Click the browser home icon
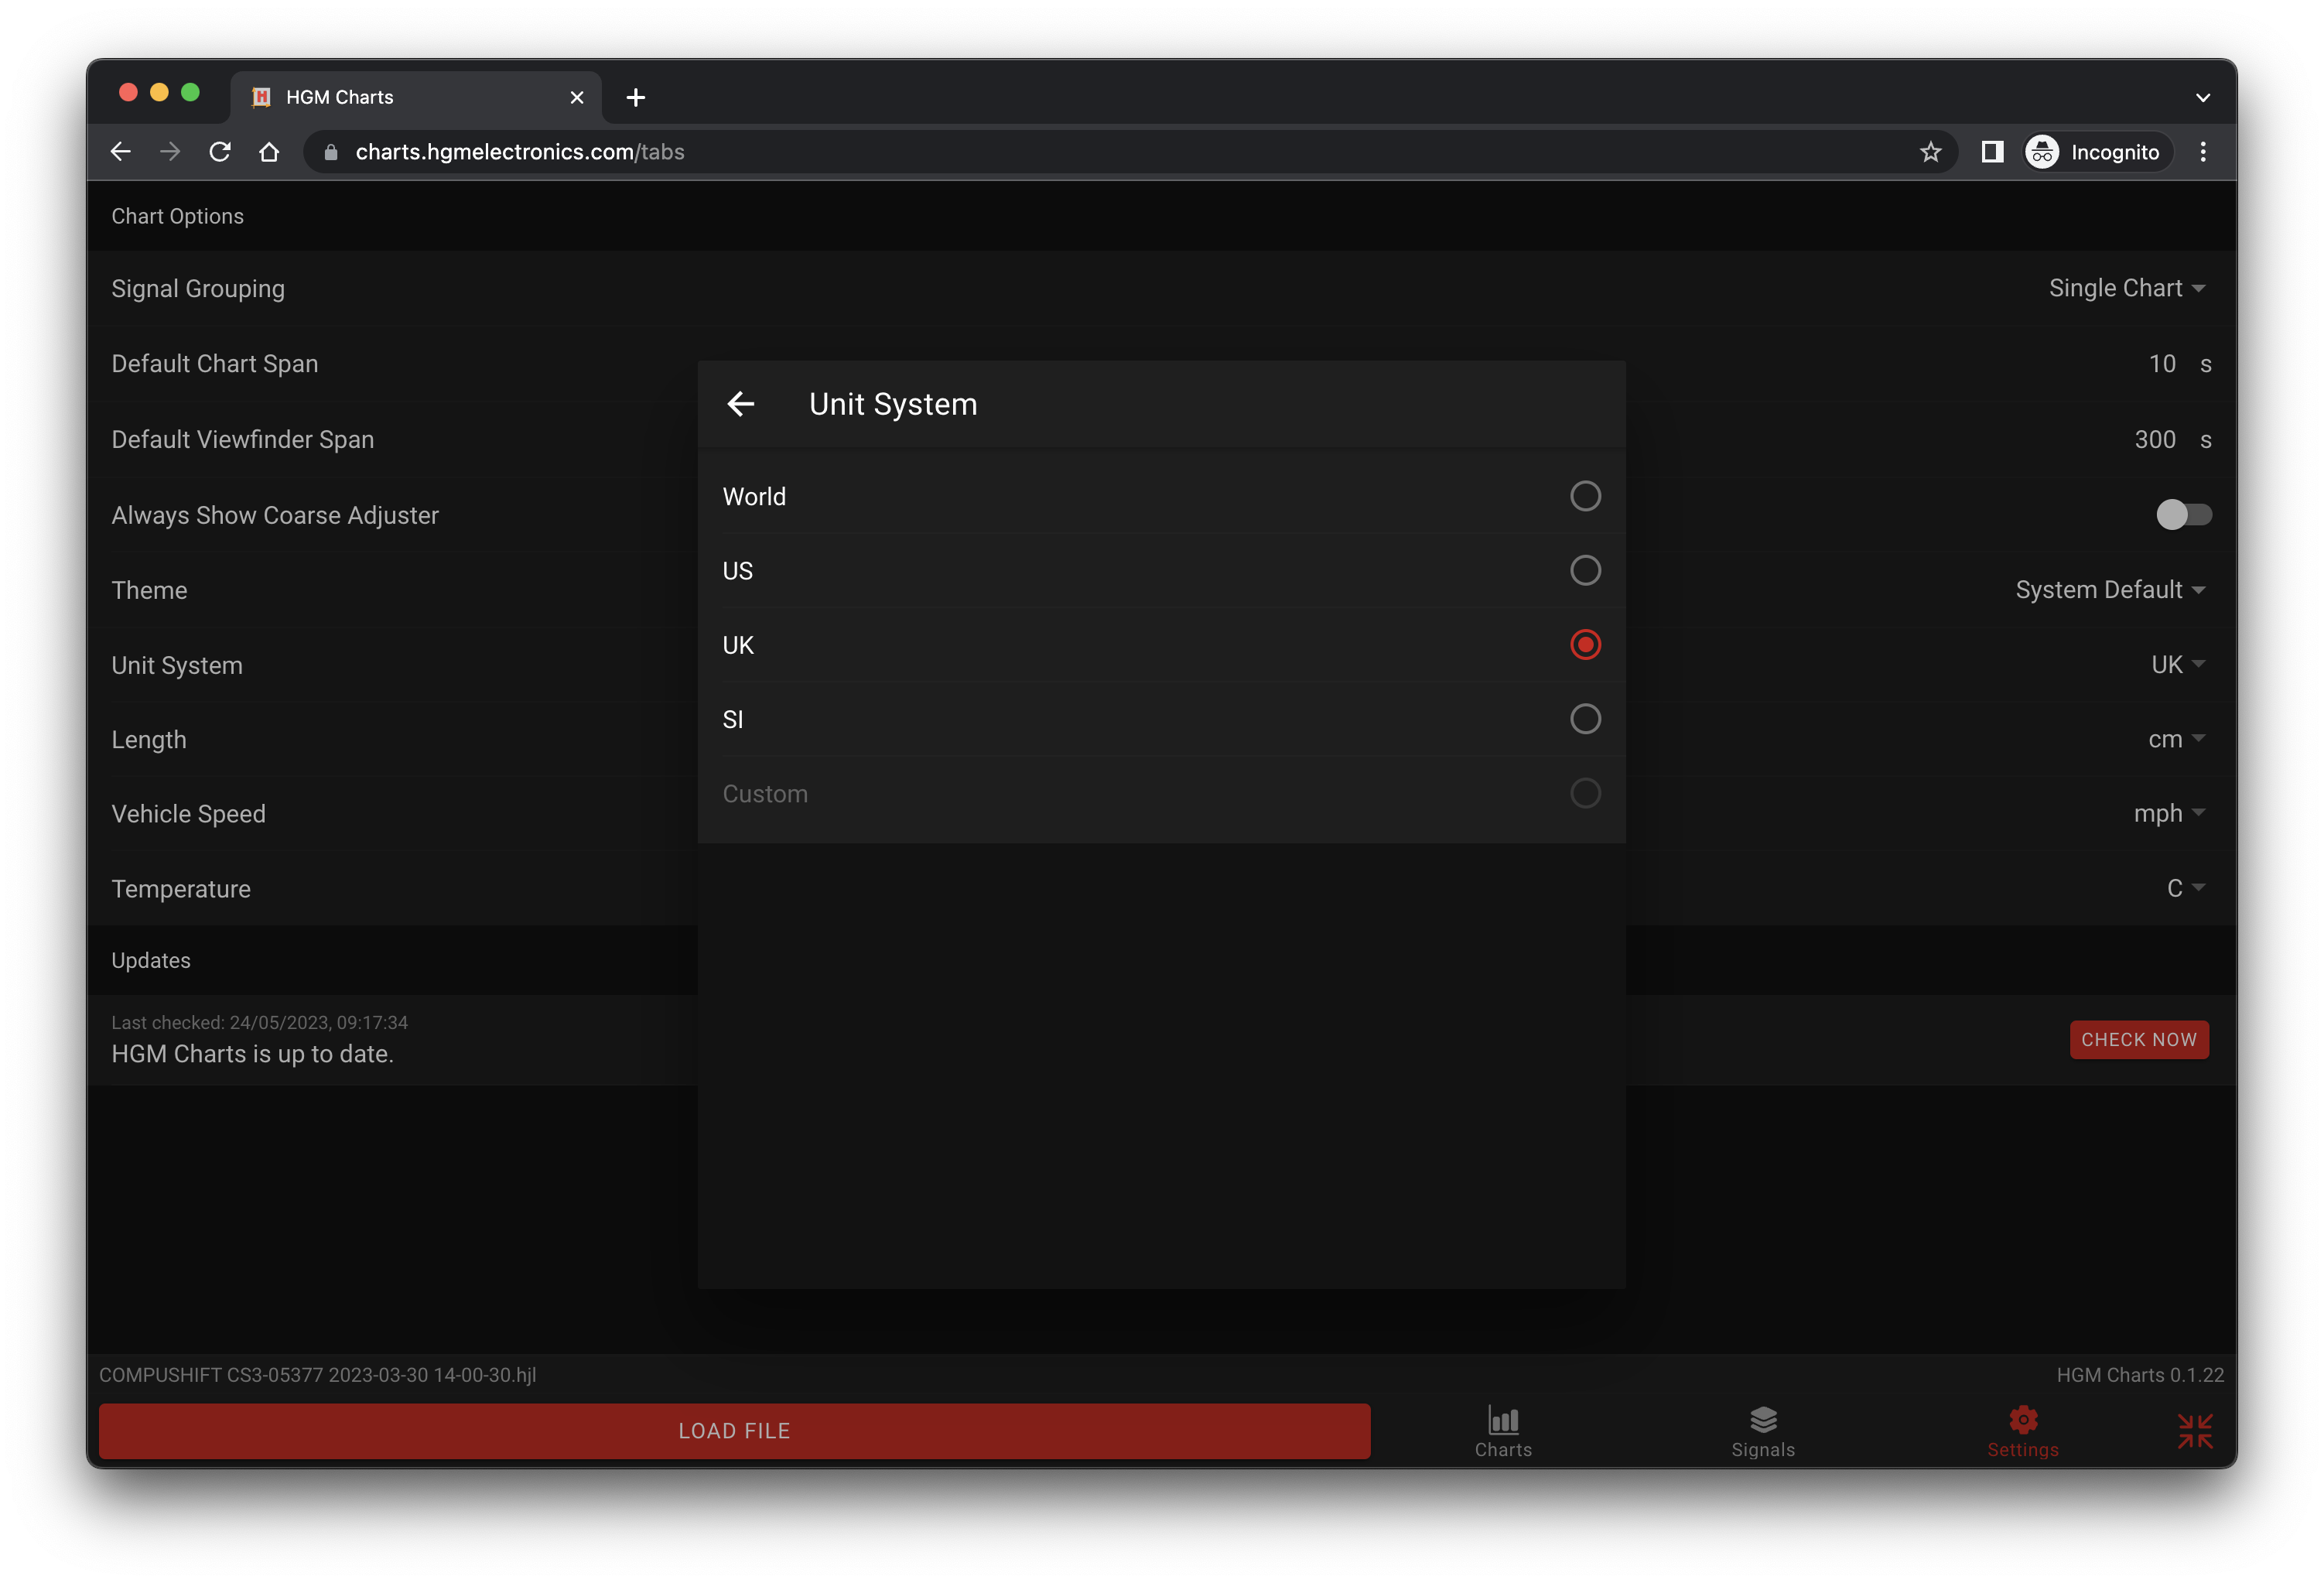 (x=269, y=152)
